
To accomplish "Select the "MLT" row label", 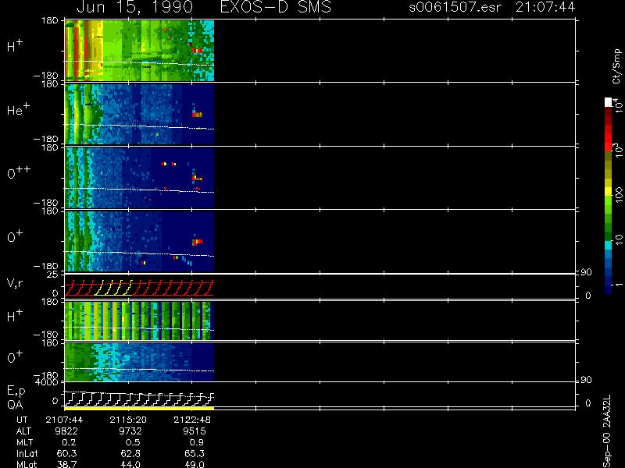I will pos(24,442).
